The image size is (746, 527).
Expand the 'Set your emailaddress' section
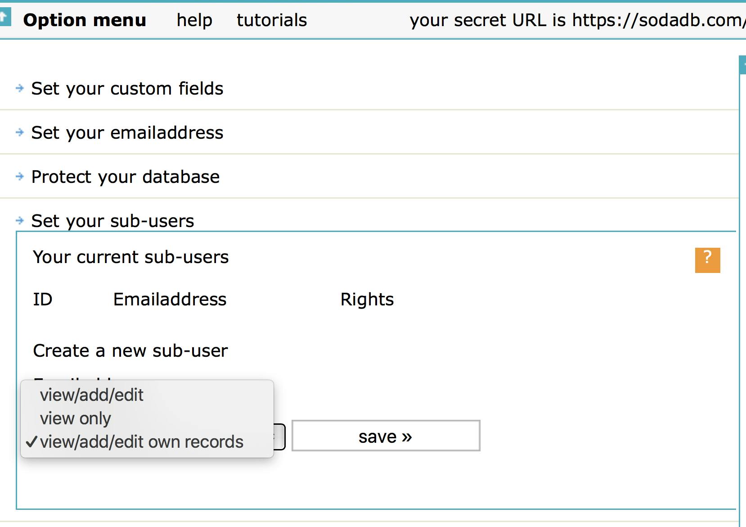click(x=127, y=133)
